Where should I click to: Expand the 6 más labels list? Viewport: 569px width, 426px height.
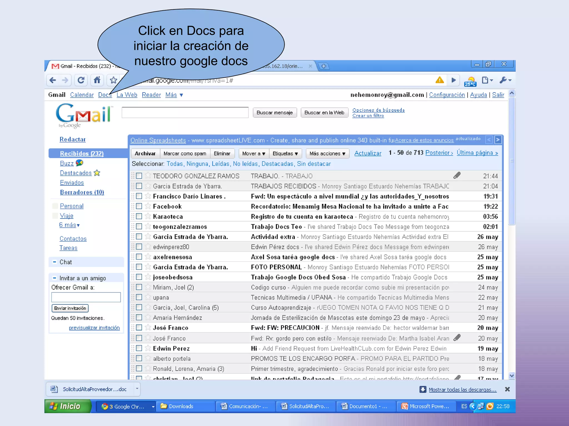pyautogui.click(x=69, y=225)
